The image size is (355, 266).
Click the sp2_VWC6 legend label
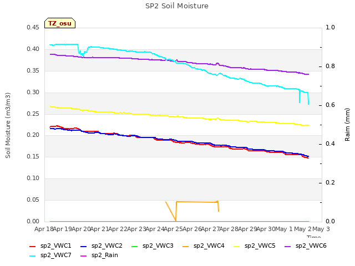click(x=311, y=246)
